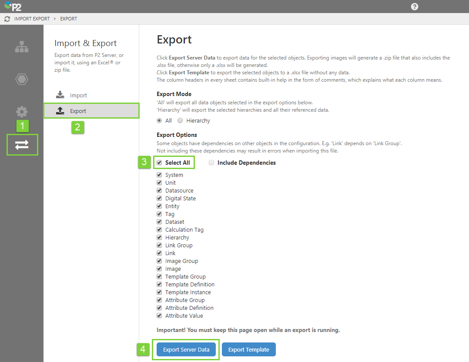The image size is (469, 362).
Task: Select the Hierarchy export mode radio
Action: (x=180, y=121)
